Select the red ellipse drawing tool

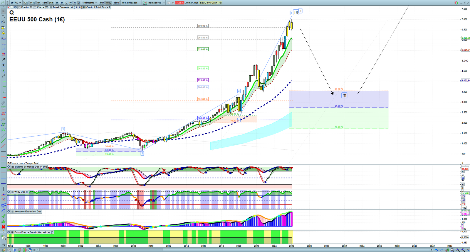(3, 114)
